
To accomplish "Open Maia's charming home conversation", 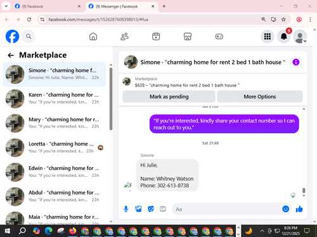I will click(x=55, y=217).
